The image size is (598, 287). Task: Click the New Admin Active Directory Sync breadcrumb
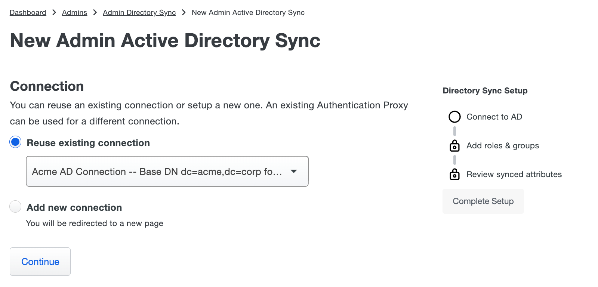[x=248, y=12]
